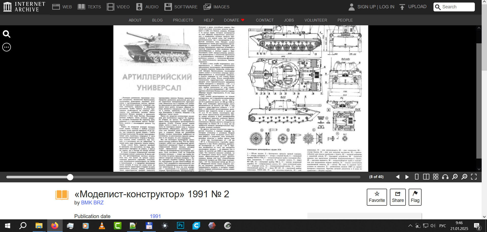Open the CONTACT link

[265, 20]
